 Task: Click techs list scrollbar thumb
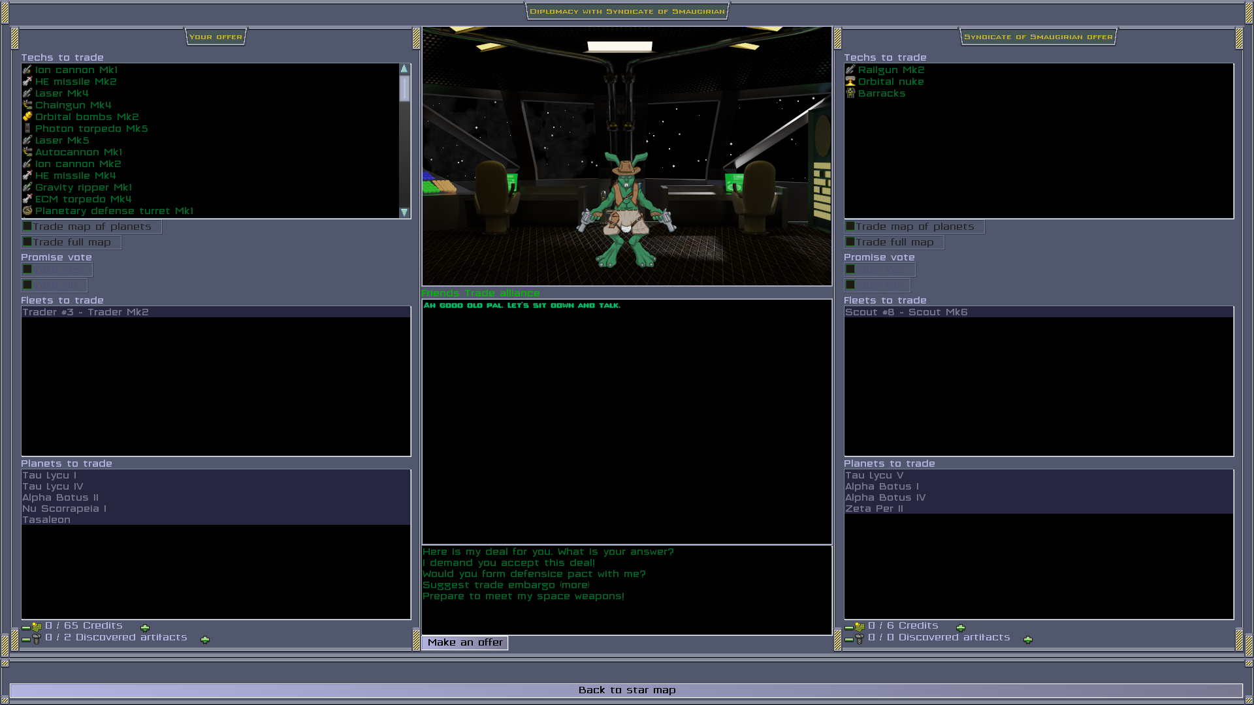click(x=404, y=88)
